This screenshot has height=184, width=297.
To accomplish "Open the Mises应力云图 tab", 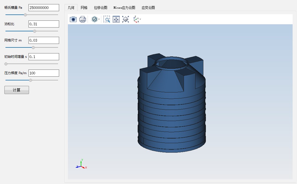I will [124, 8].
